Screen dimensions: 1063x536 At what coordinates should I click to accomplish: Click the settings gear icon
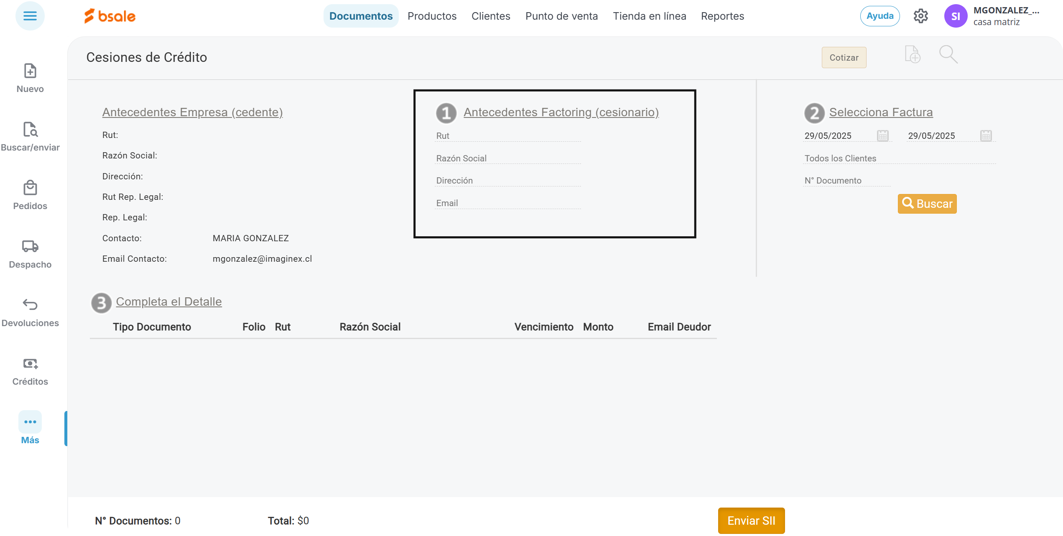point(920,16)
